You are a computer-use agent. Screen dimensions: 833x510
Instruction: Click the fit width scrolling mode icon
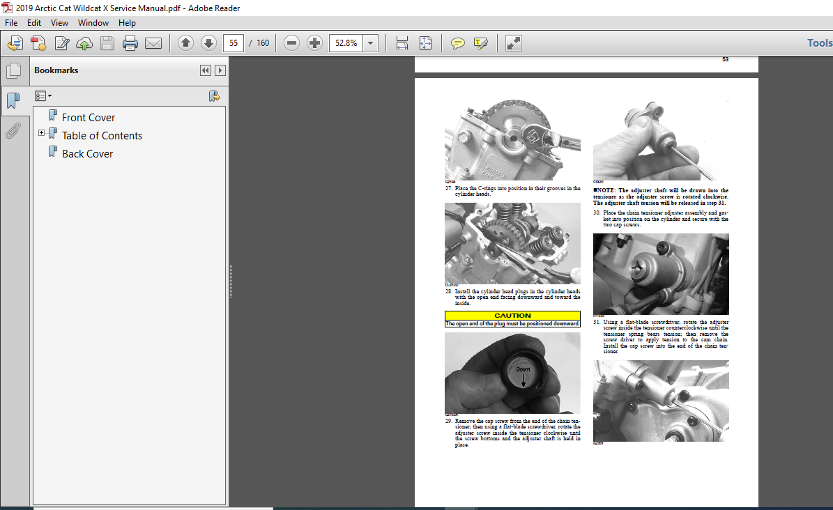tap(402, 43)
